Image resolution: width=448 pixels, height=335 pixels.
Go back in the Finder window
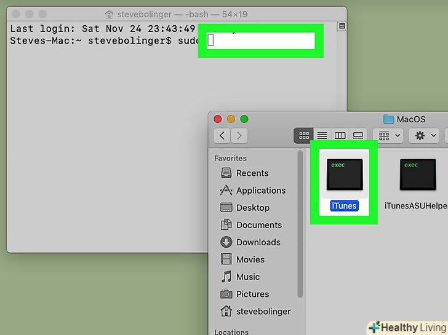pos(222,136)
